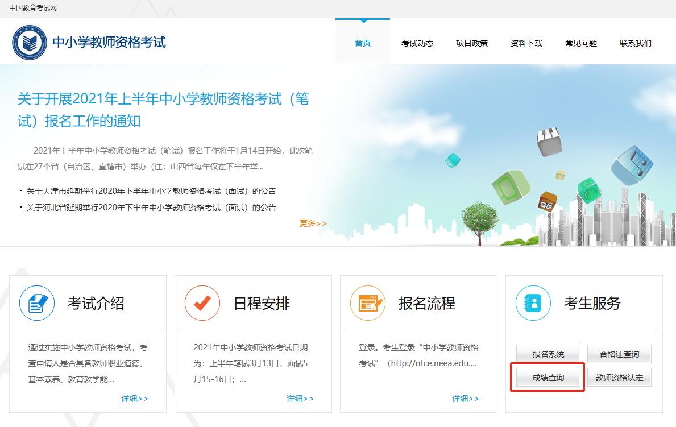Open the 资料下载 navigation item
This screenshot has width=676, height=427.
526,43
